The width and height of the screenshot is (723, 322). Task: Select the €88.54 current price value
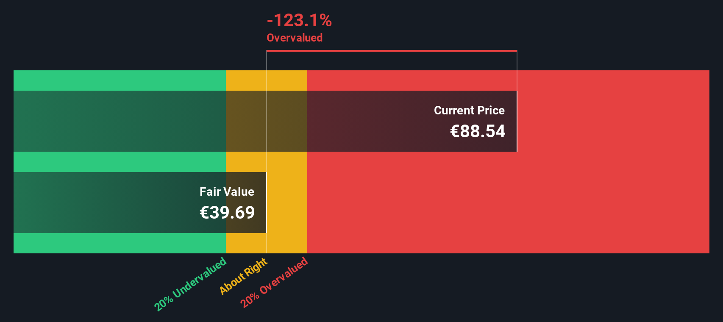(478, 131)
